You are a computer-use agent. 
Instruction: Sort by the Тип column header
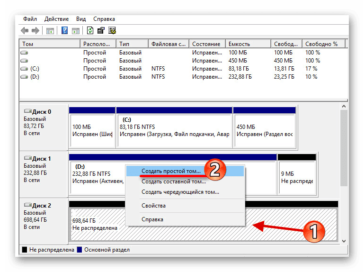click(132, 44)
